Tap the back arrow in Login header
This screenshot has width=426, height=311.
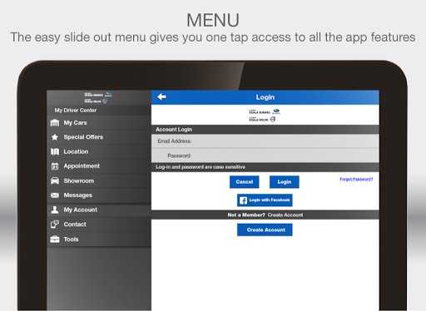161,97
